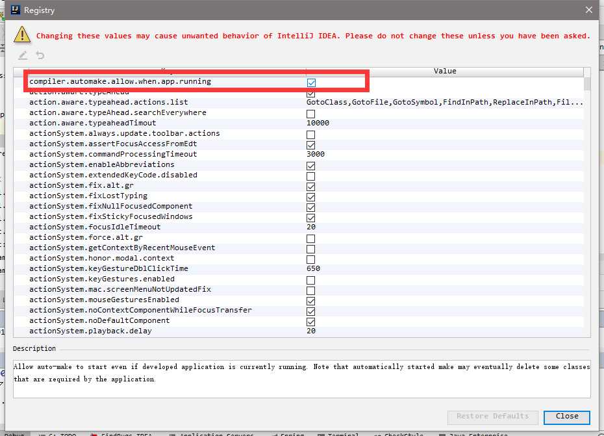
Task: Enable action.aware.typeAhead.searchEverywhere checkbox
Action: [x=310, y=114]
